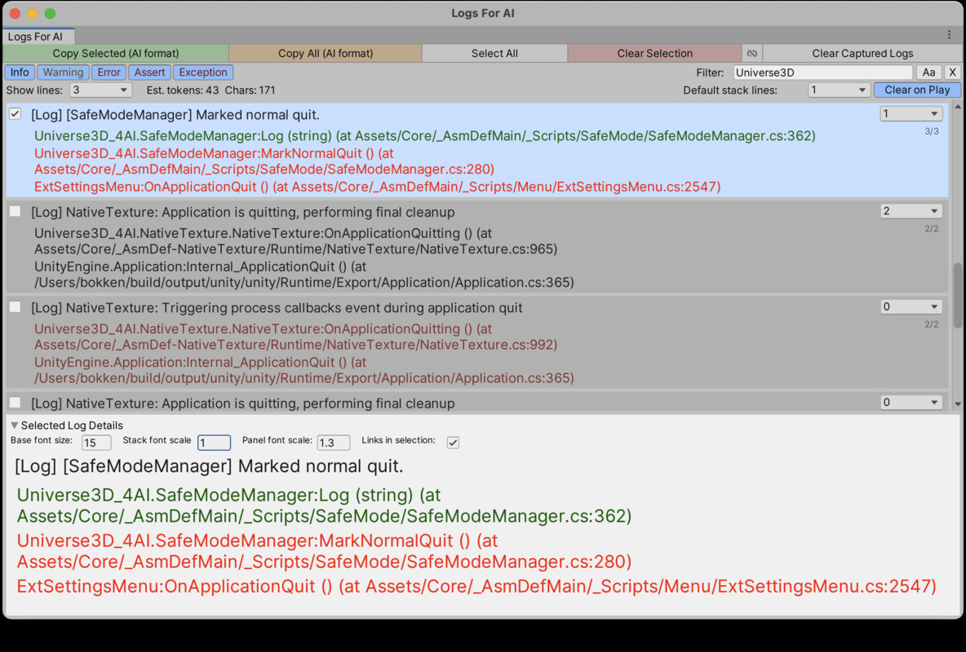Open first Application.cs:365 Internal_ApplicationQuit stack line
Viewport: 966px width, 652px height.
coord(304,275)
